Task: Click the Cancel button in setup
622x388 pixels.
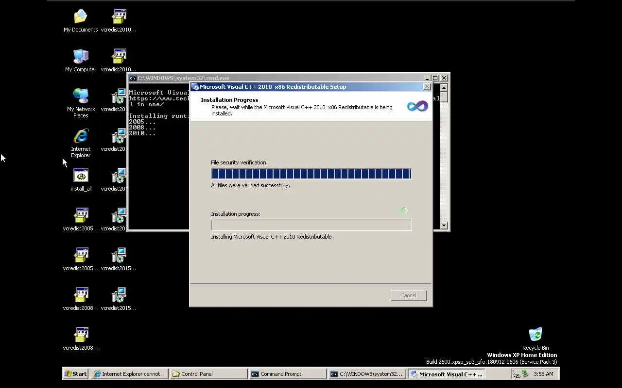Action: (x=409, y=295)
